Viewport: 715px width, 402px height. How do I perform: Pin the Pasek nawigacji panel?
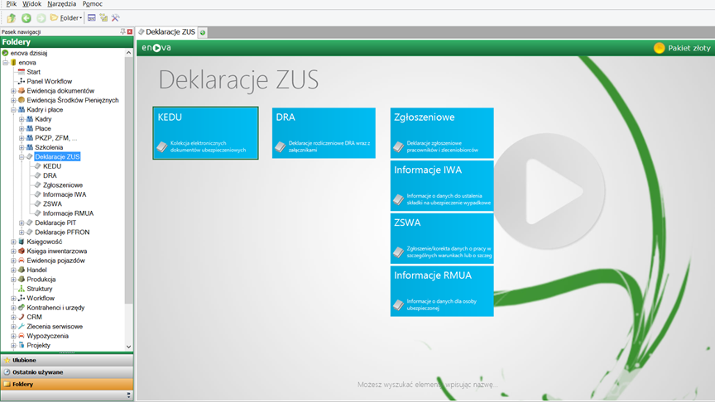click(x=122, y=31)
